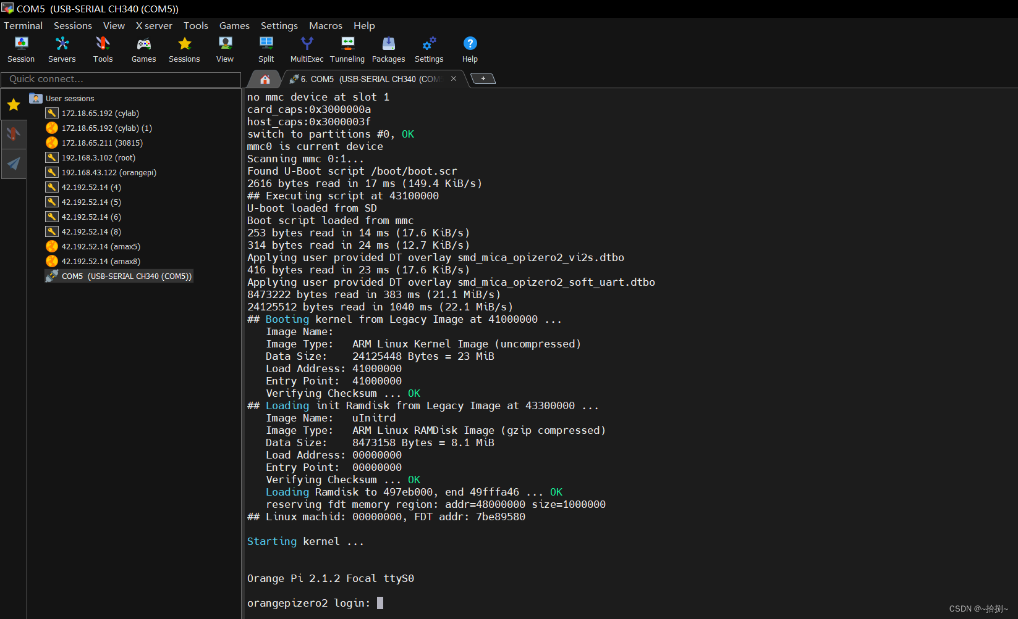Open the Tools menu in menu bar
The width and height of the screenshot is (1018, 619).
(196, 25)
